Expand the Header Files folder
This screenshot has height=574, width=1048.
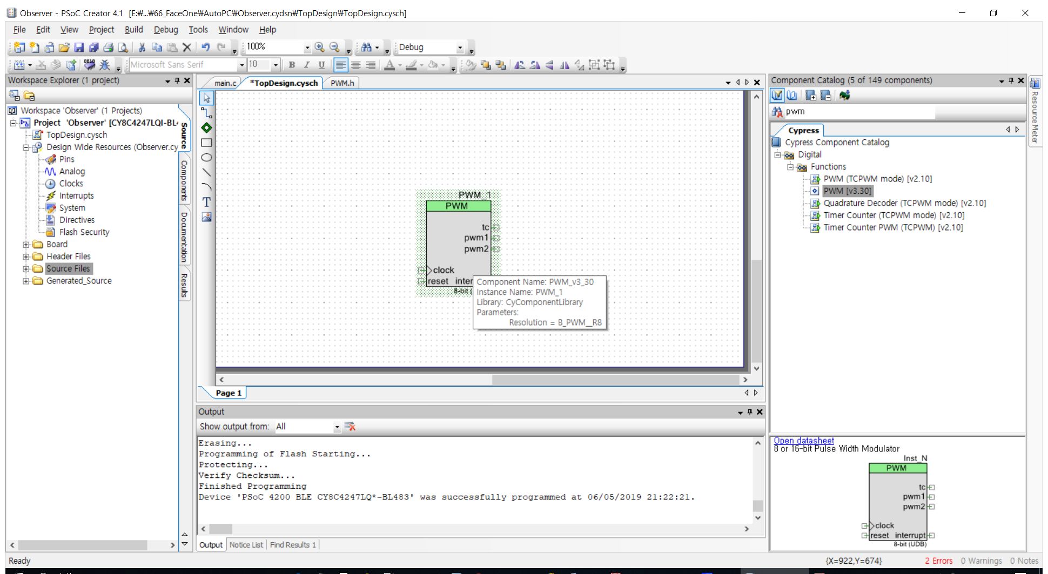point(26,256)
